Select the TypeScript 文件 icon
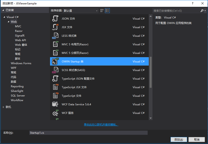The image size is (208, 144). pyautogui.click(x=55, y=96)
